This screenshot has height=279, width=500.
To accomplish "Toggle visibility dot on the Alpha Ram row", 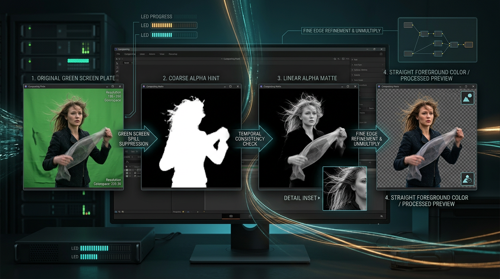I will (x=383, y=65).
